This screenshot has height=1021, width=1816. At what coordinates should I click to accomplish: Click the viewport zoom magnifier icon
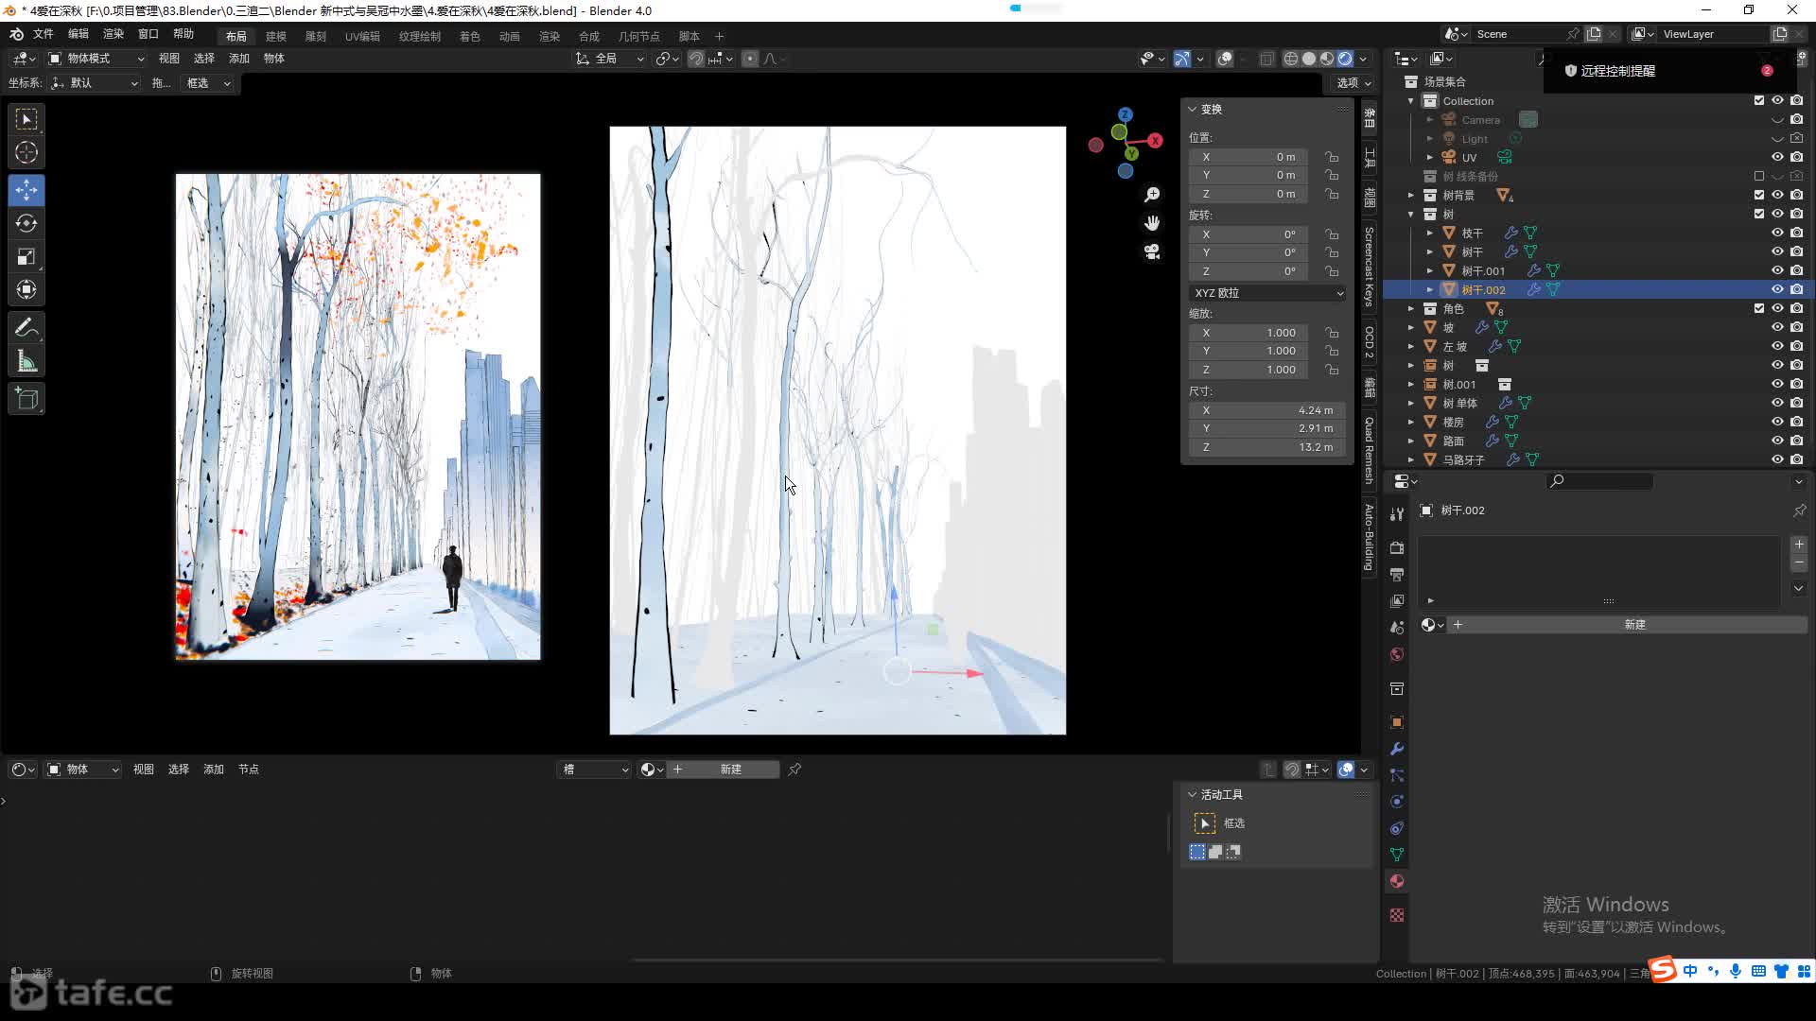pyautogui.click(x=1152, y=195)
